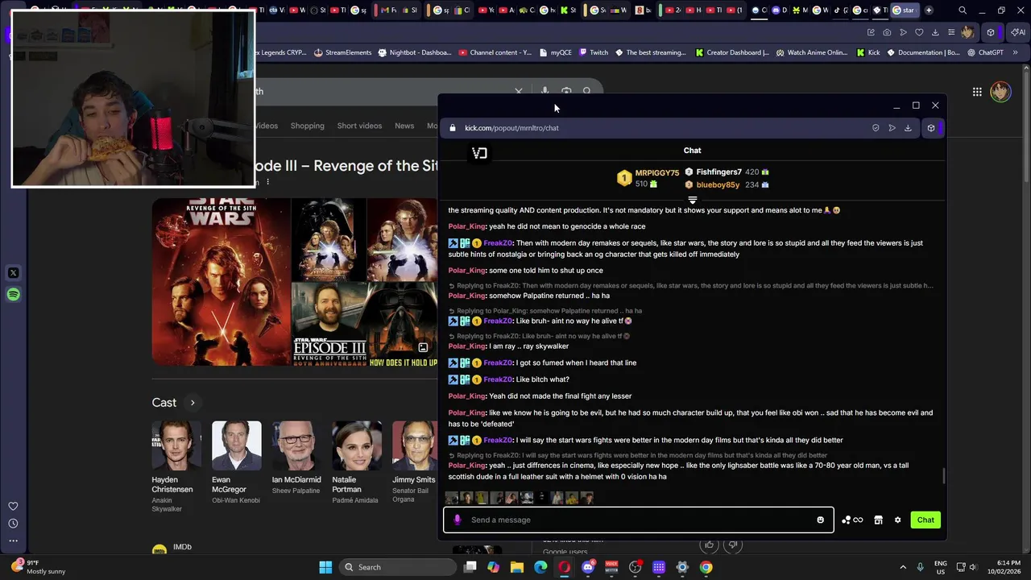This screenshot has height=580, width=1031.
Task: Open the Creator Dashboard bookmark
Action: [731, 52]
